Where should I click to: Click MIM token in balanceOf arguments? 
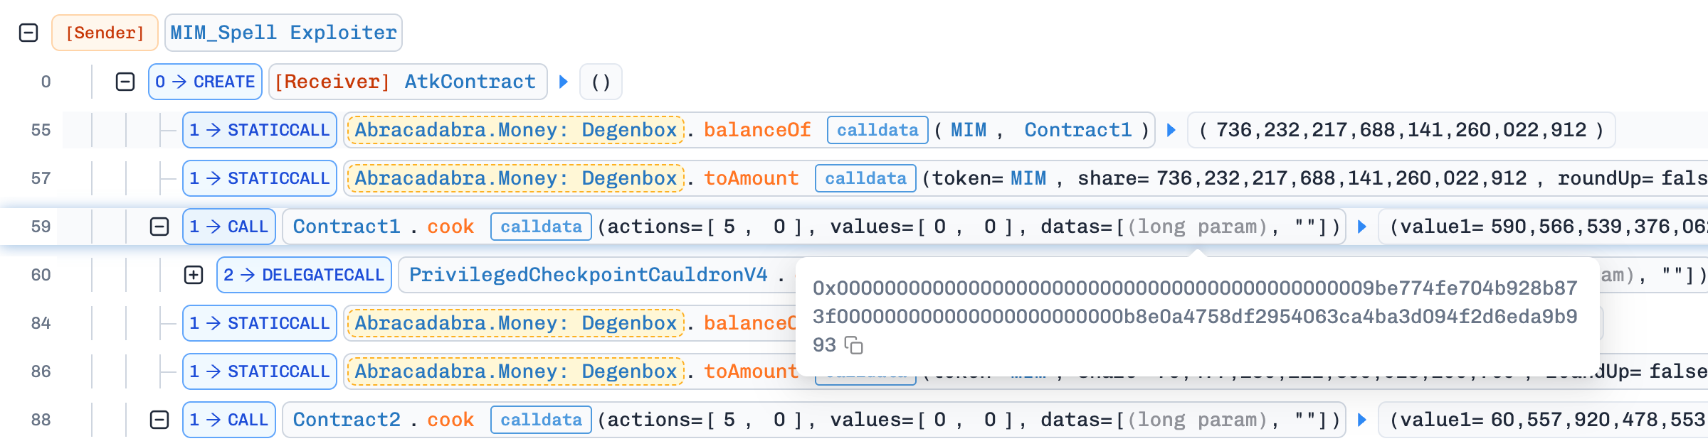tap(969, 130)
